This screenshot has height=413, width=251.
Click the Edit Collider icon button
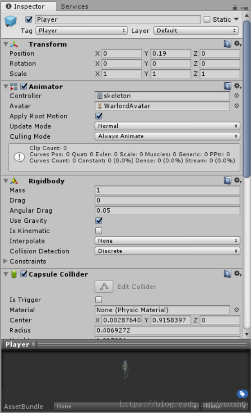104,286
